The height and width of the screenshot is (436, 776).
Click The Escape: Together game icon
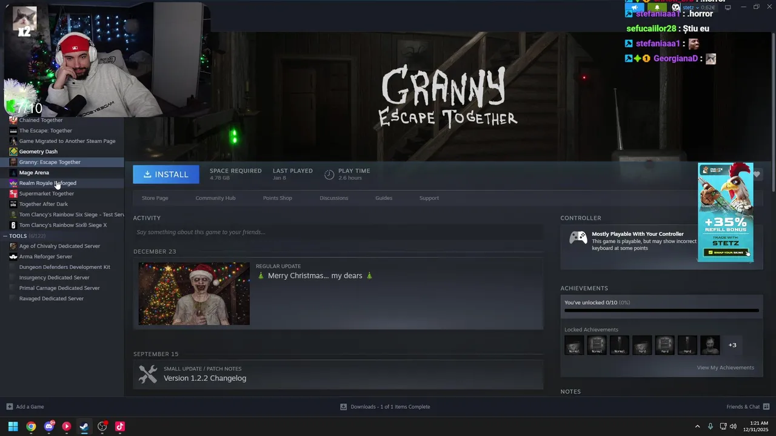coord(13,131)
